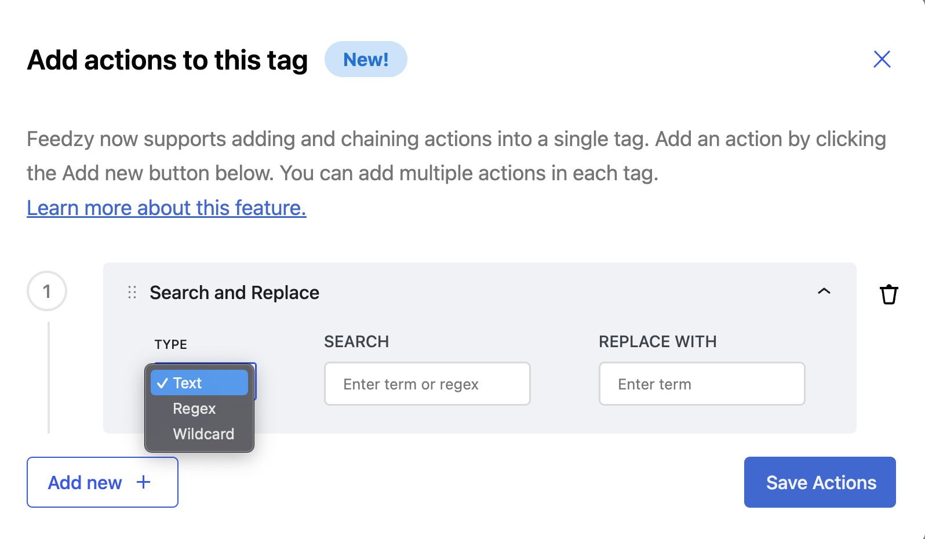This screenshot has height=539, width=925.
Task: Choose Regex from the open dropdown menu
Action: (193, 408)
